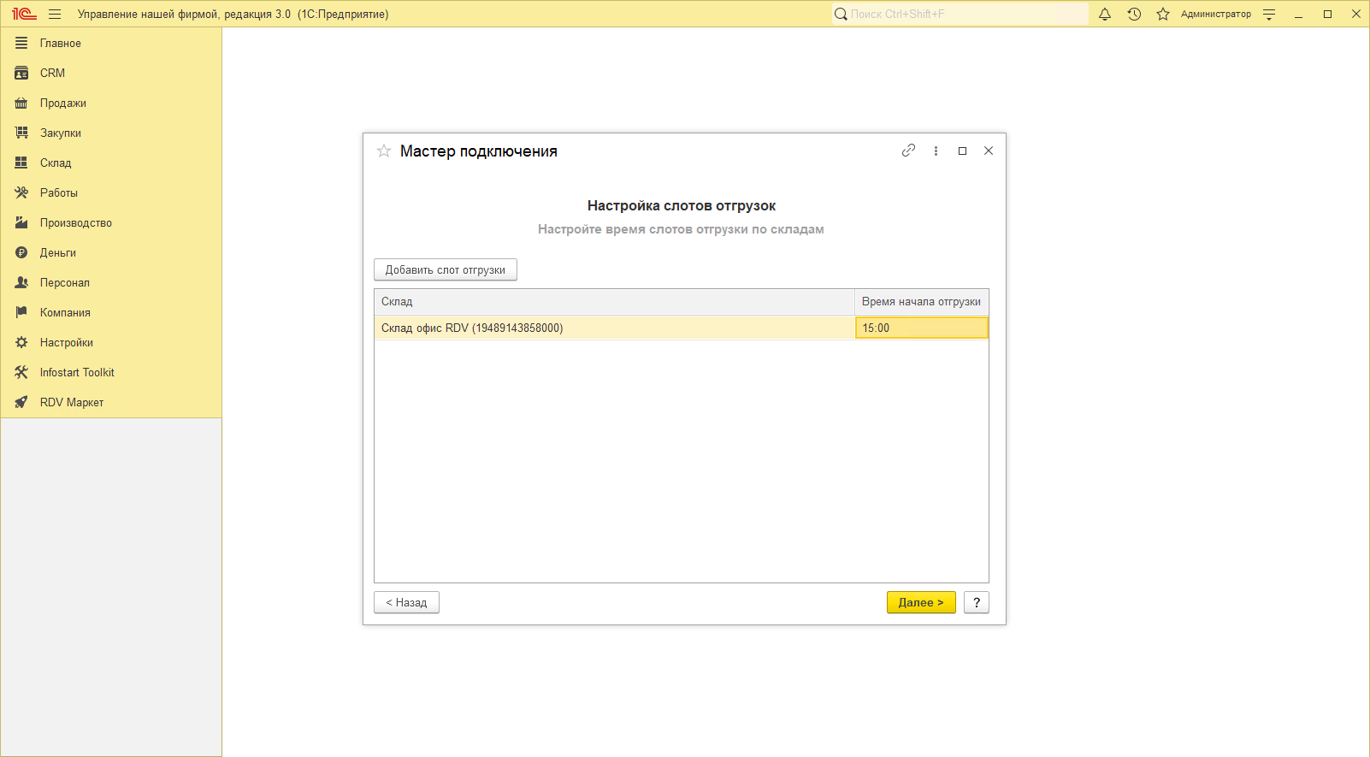Click the RDV Маркет rocket icon
The image size is (1370, 757).
pos(21,402)
